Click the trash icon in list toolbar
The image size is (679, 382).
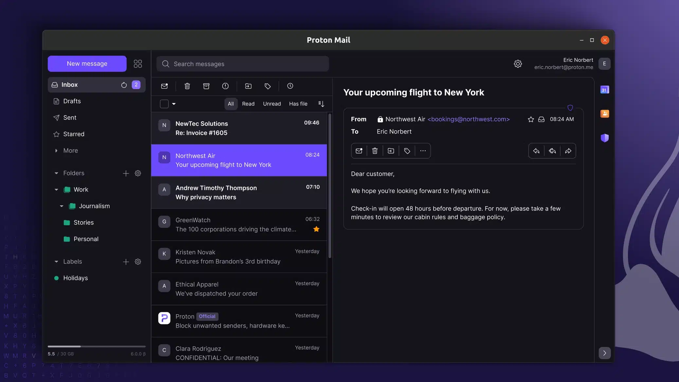coord(187,86)
